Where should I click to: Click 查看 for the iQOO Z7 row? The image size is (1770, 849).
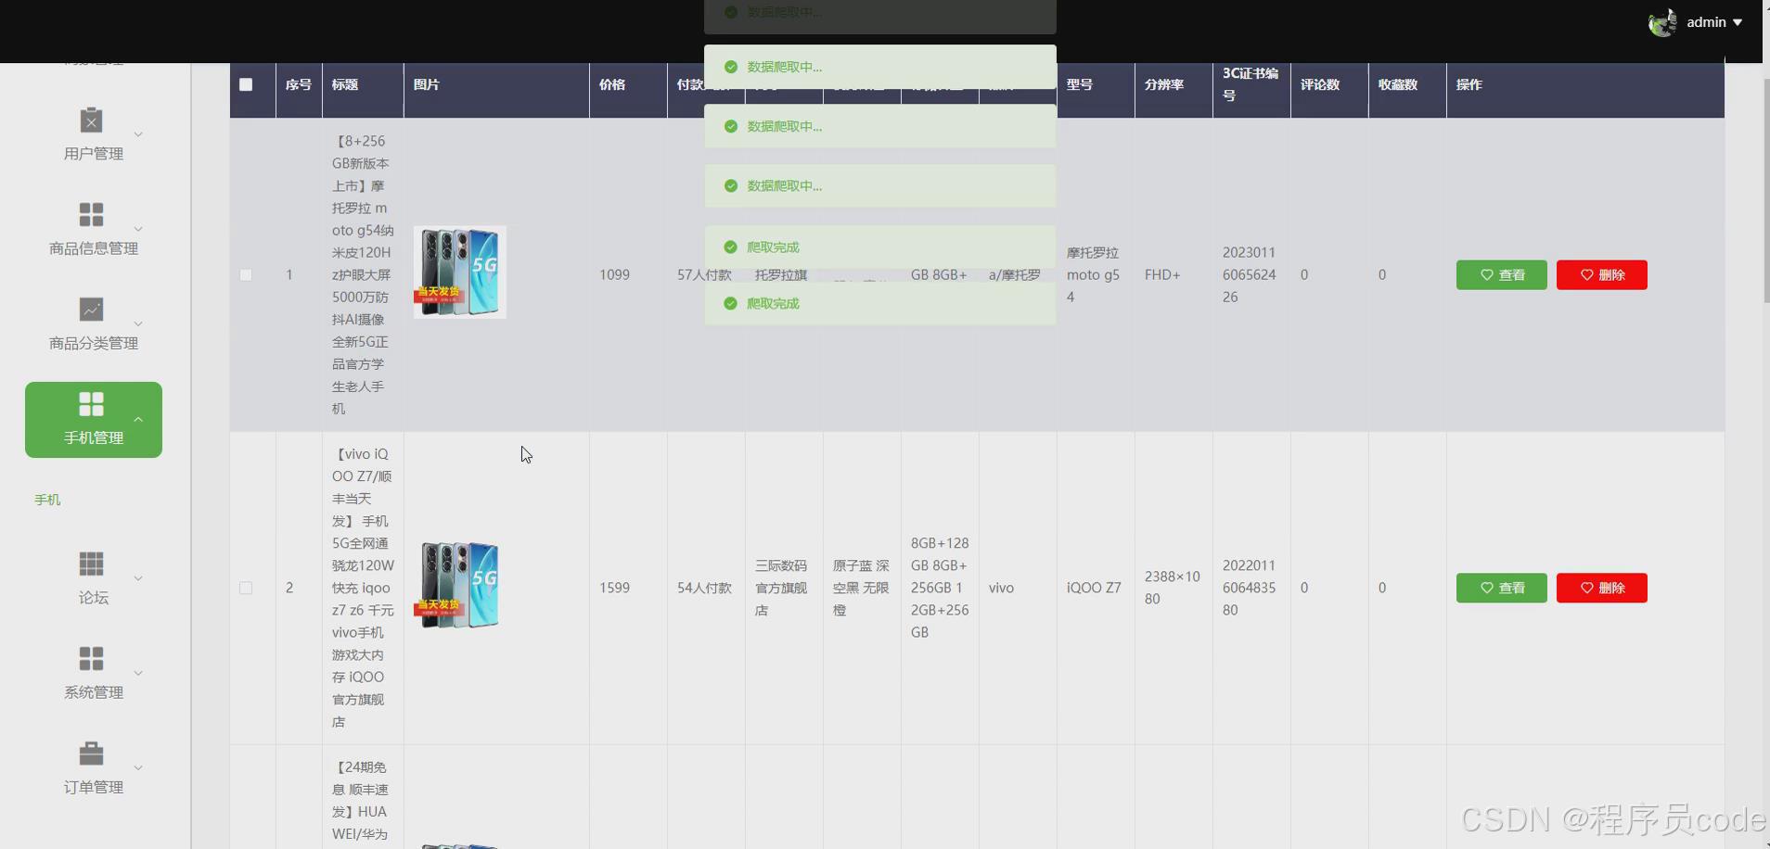[x=1501, y=588]
